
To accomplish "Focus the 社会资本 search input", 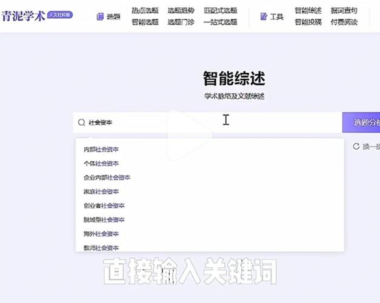I will pyautogui.click(x=207, y=122).
